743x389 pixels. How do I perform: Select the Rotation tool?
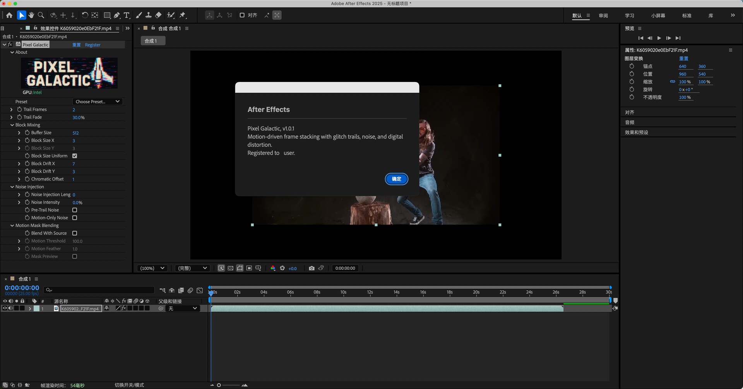[85, 15]
